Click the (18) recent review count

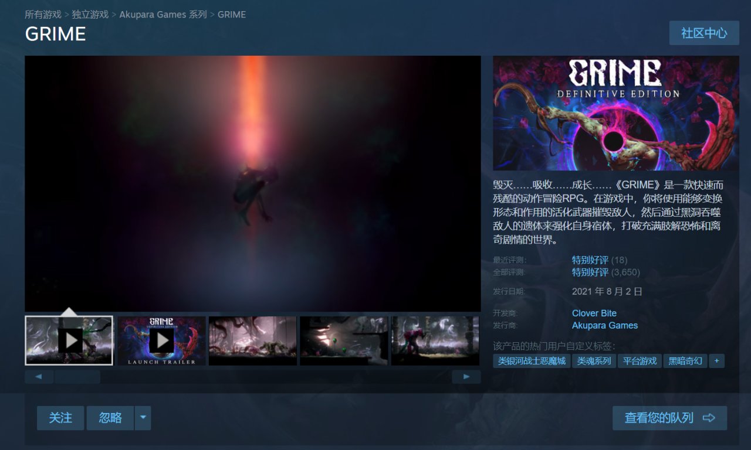[619, 260]
